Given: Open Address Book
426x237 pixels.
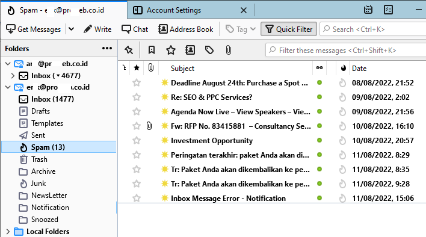Looking at the screenshot, I should click(x=186, y=29).
